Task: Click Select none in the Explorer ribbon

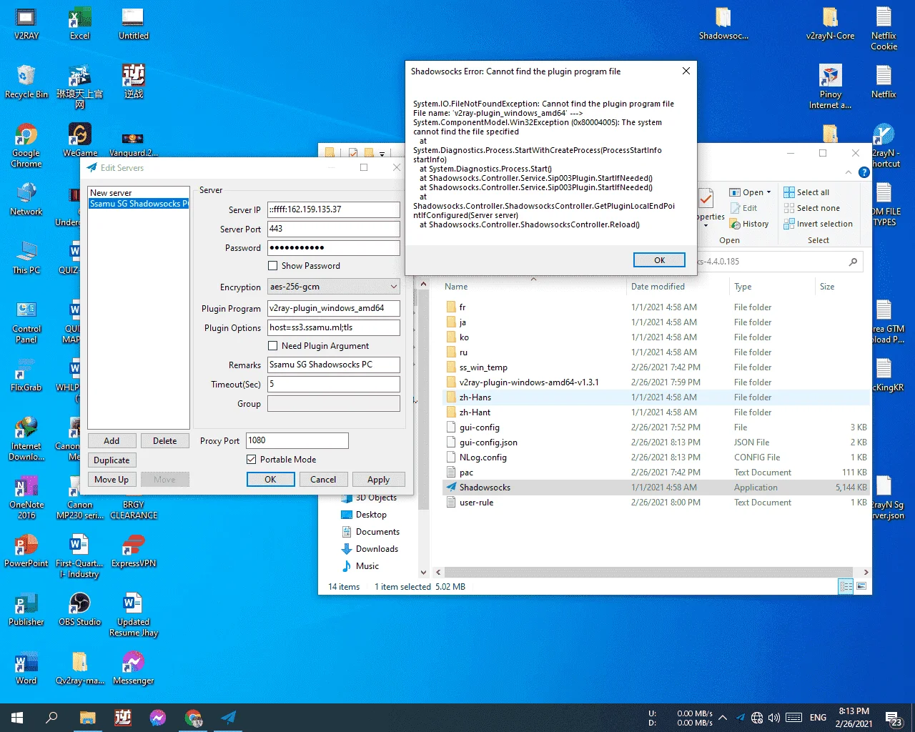Action: click(x=811, y=208)
